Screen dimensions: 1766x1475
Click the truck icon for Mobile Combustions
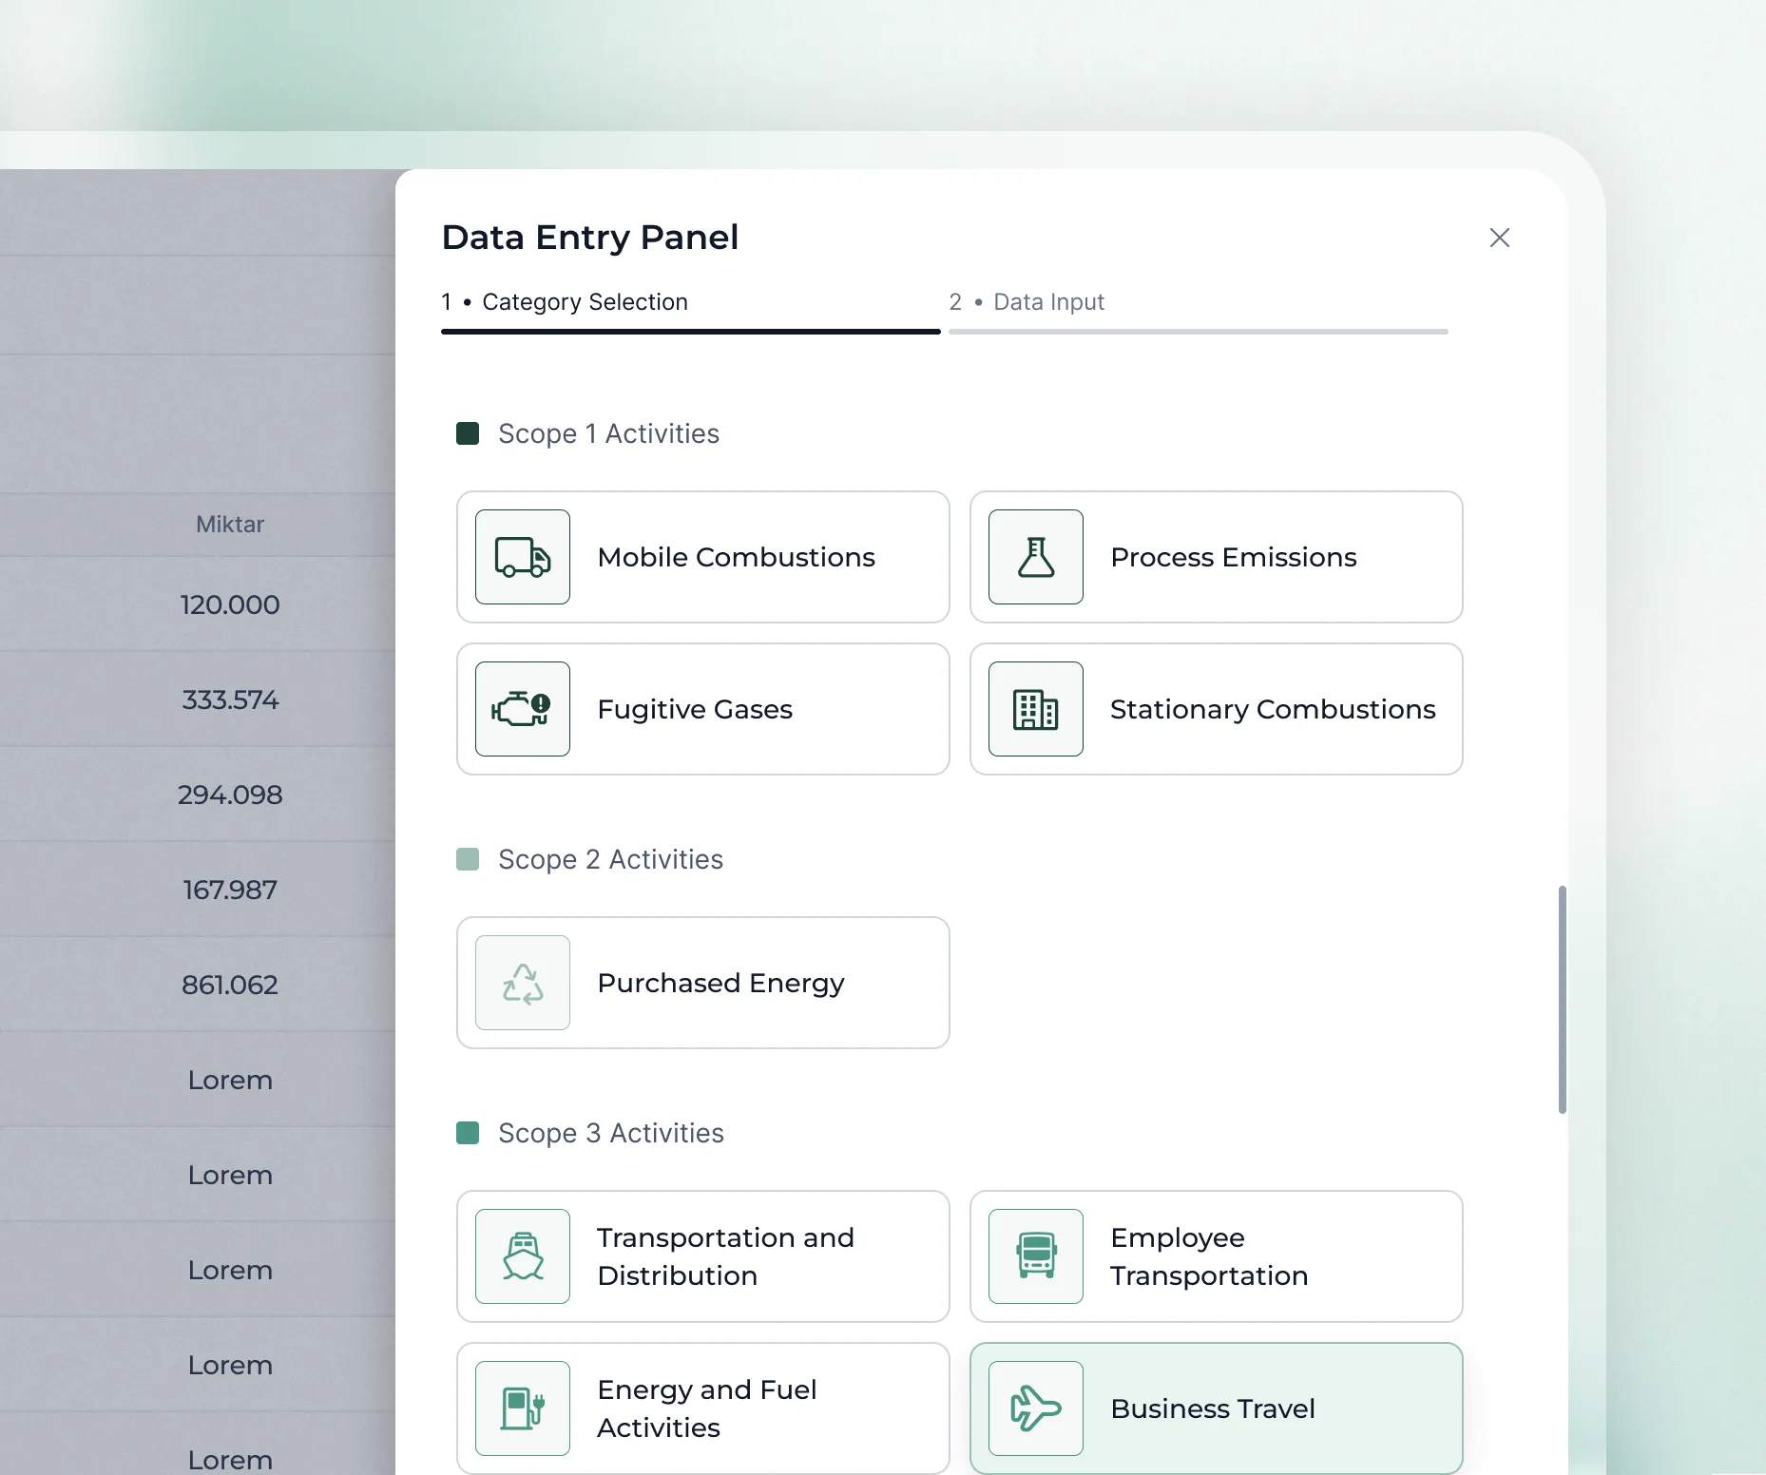point(523,557)
